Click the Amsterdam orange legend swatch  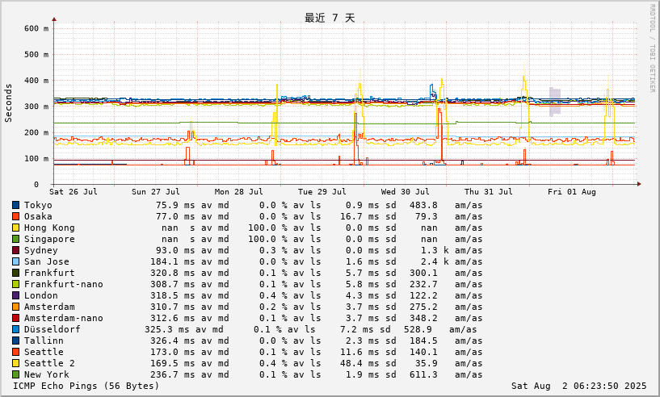tap(15, 307)
